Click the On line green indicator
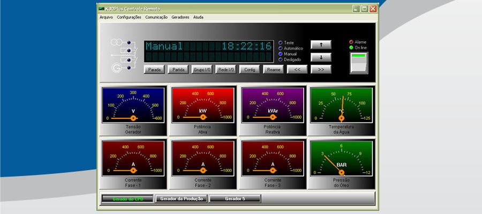 (351, 48)
